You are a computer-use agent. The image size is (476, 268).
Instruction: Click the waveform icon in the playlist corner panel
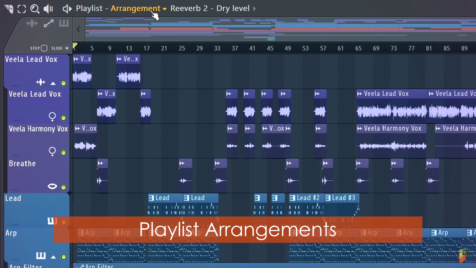tap(32, 23)
